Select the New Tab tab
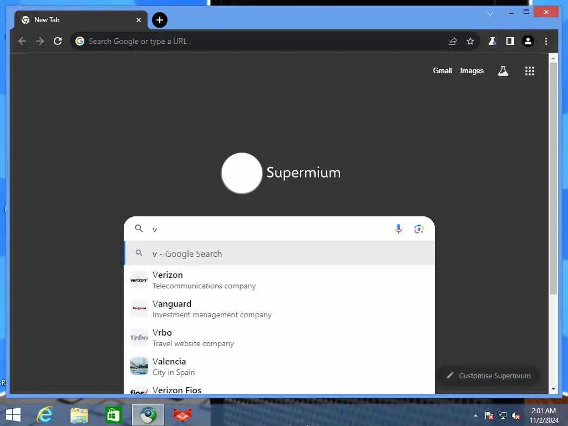 (81, 20)
